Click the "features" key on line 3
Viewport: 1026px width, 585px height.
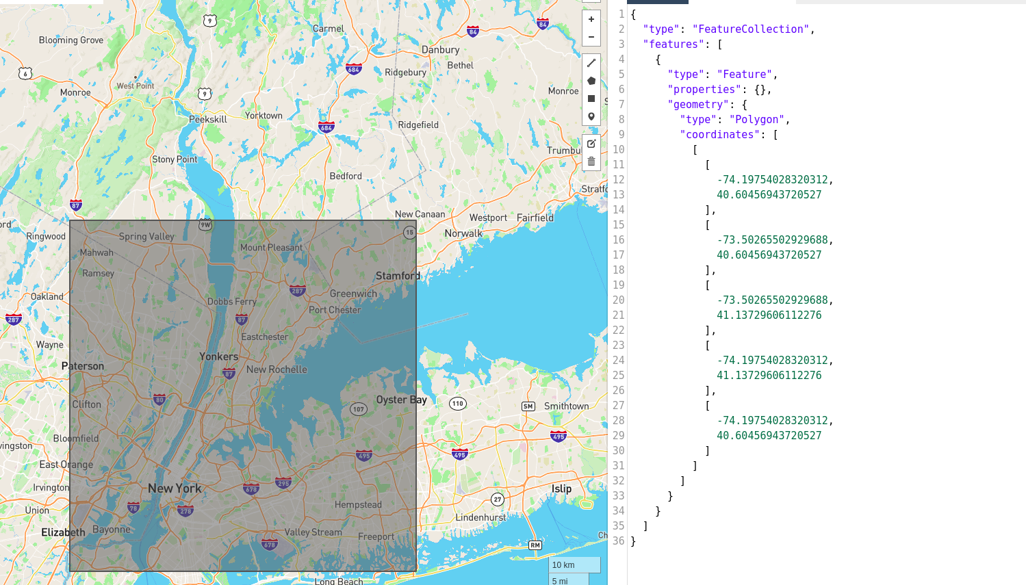[x=674, y=44]
